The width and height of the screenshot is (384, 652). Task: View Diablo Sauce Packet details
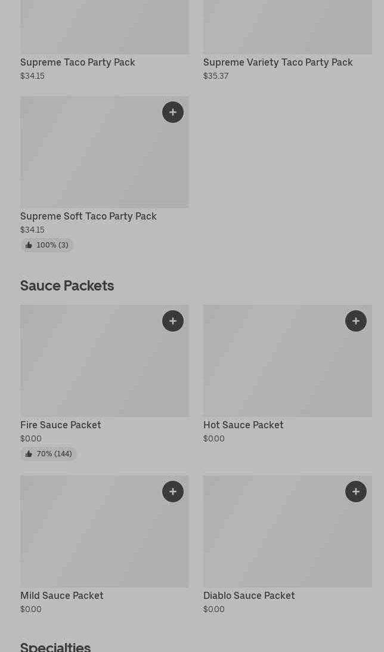click(x=249, y=595)
